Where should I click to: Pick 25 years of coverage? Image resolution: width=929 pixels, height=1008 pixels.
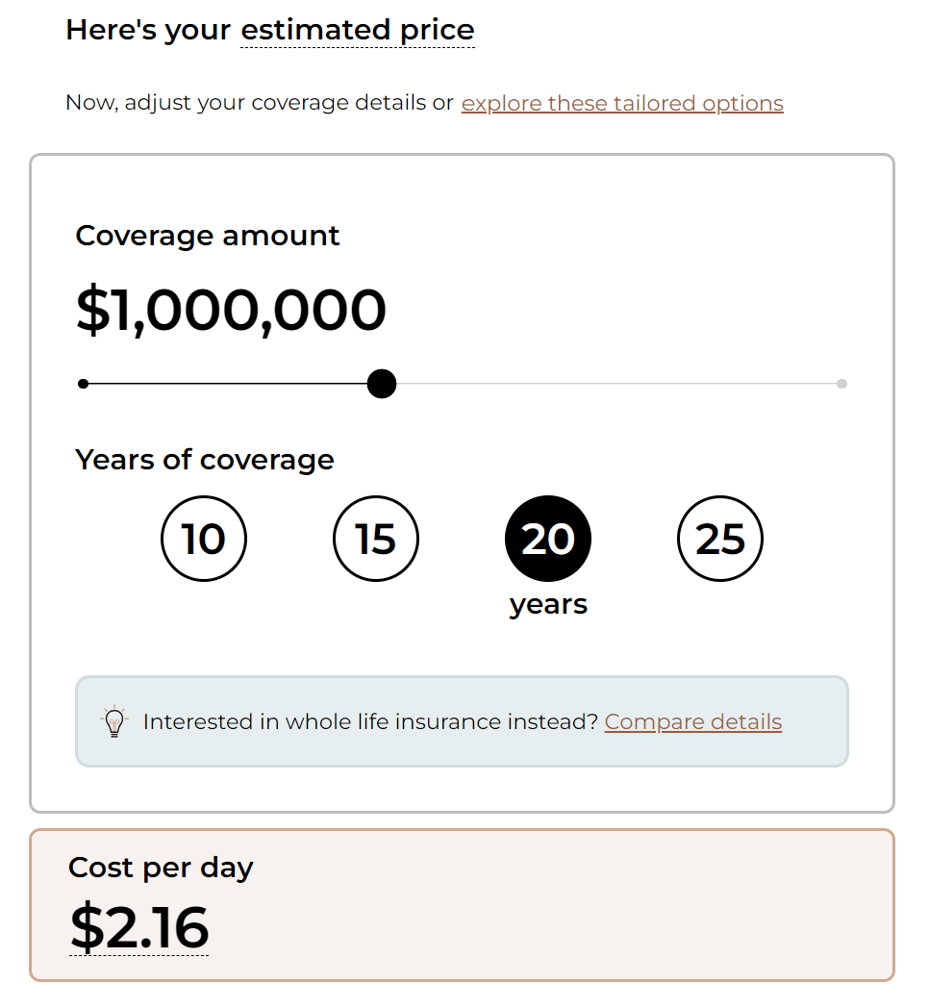[720, 539]
